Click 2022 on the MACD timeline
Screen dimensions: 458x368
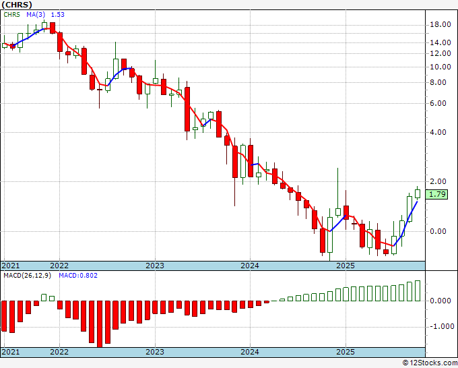[59, 352]
